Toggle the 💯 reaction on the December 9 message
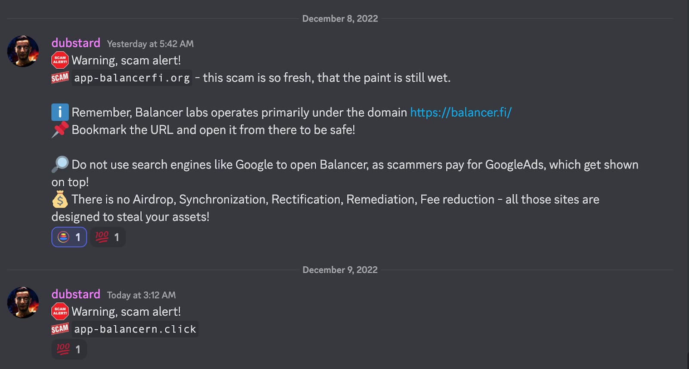This screenshot has height=369, width=689. [x=68, y=349]
